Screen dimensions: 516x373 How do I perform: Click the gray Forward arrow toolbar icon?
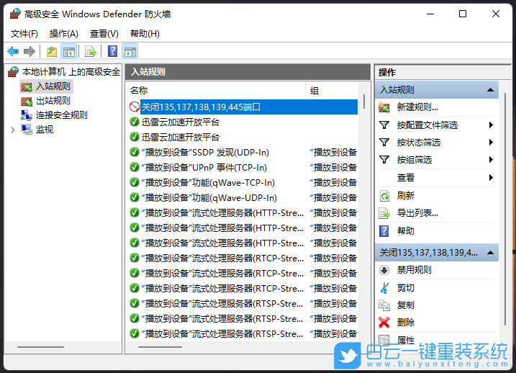coord(30,51)
